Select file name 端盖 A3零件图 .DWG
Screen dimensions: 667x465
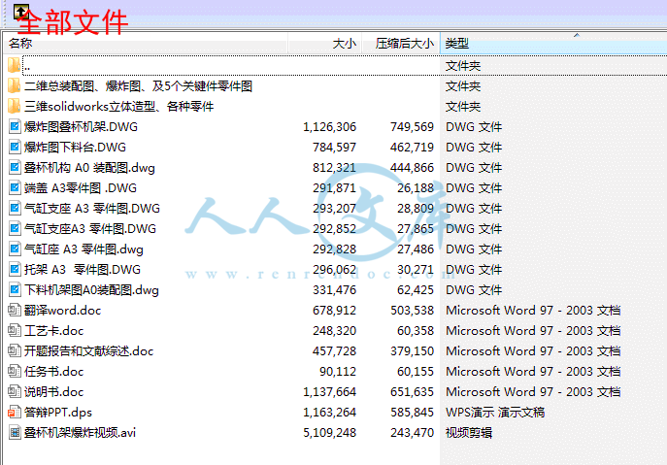(x=81, y=188)
